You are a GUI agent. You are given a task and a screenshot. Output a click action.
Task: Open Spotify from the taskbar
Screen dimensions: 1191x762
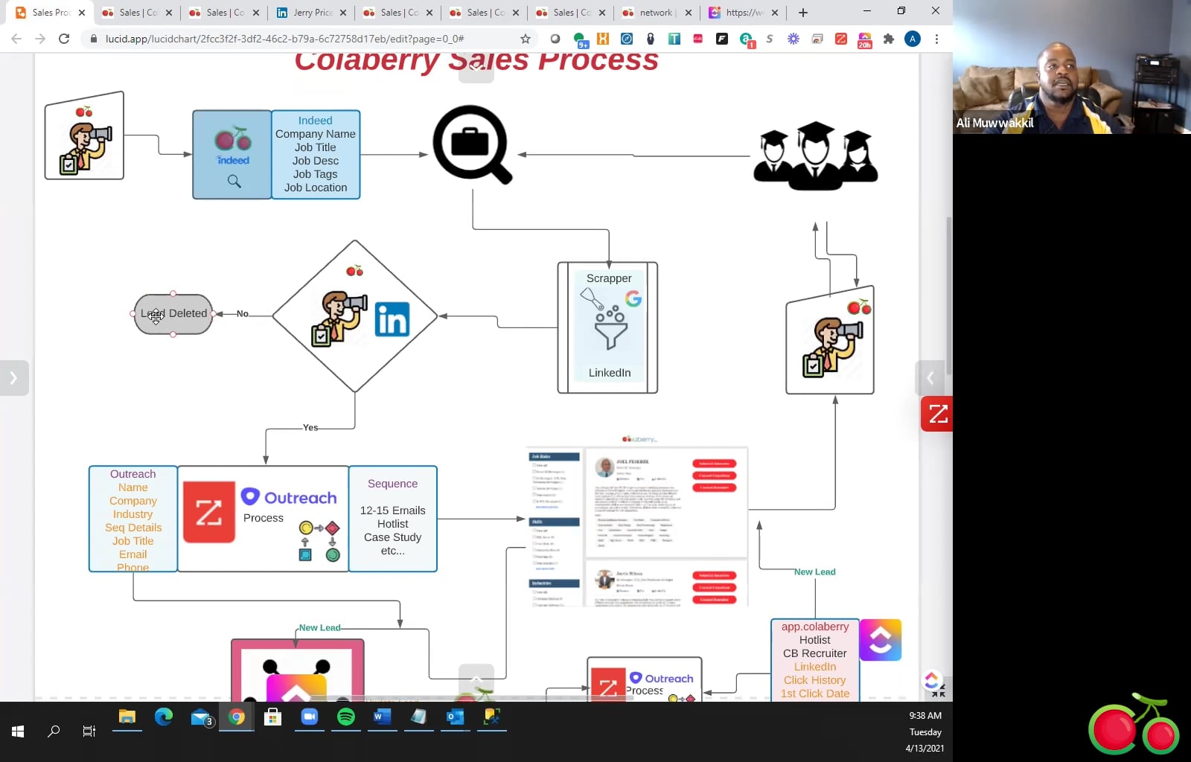click(346, 717)
